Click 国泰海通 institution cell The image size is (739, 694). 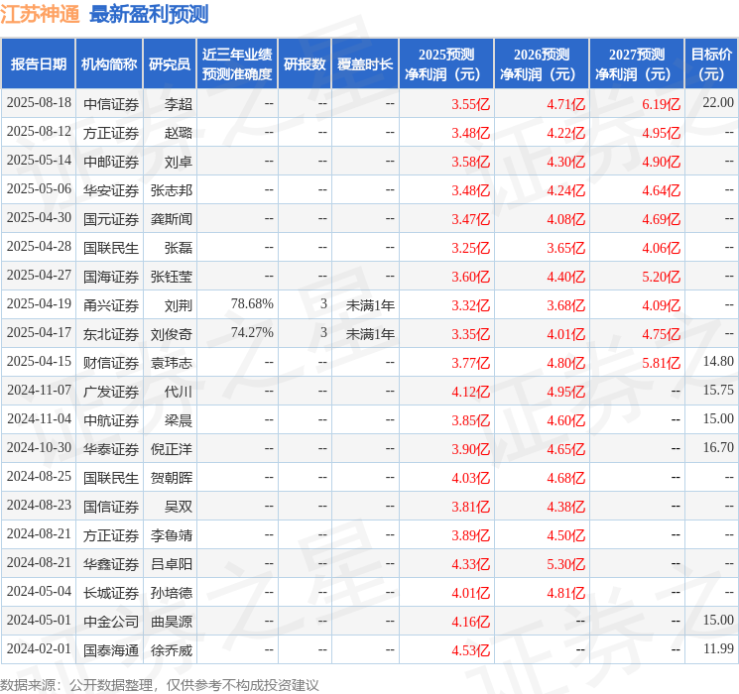click(111, 649)
